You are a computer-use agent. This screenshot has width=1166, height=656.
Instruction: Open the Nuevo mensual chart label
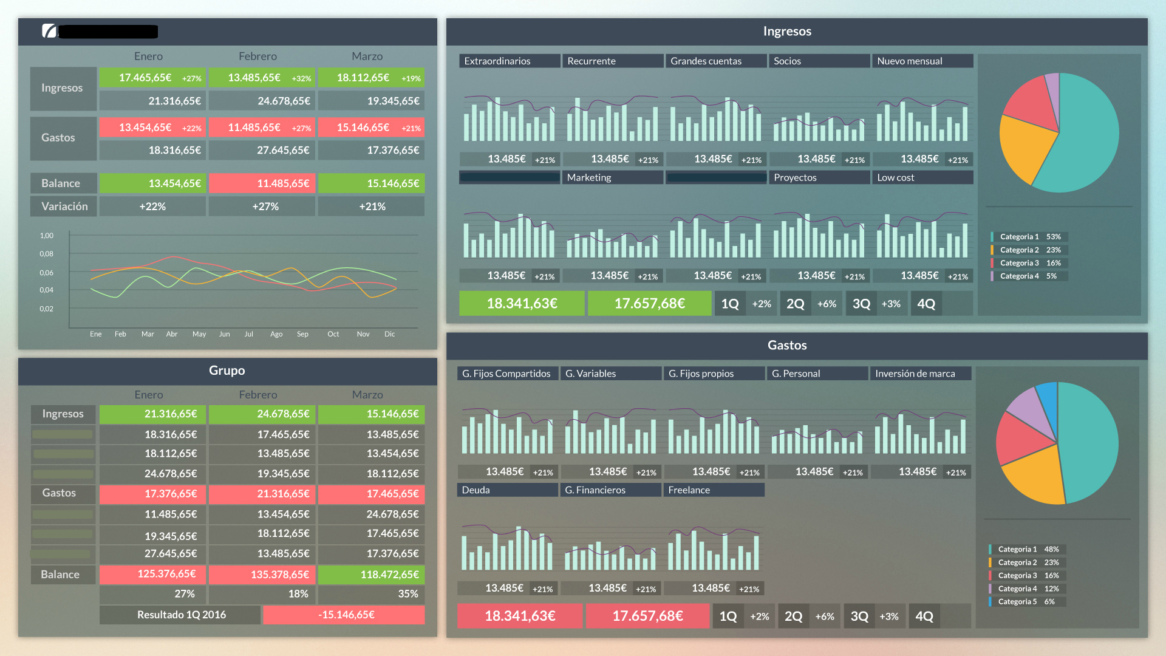(922, 61)
